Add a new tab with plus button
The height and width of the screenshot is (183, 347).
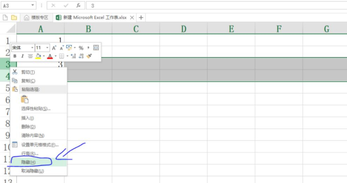point(141,18)
